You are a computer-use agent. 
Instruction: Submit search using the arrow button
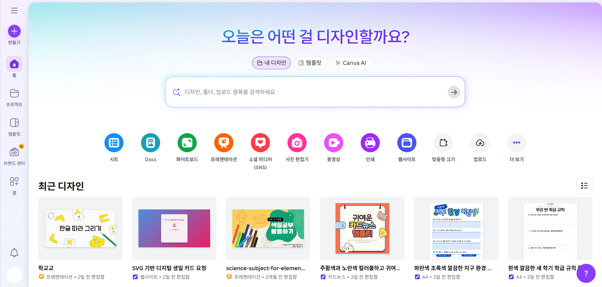(x=454, y=92)
